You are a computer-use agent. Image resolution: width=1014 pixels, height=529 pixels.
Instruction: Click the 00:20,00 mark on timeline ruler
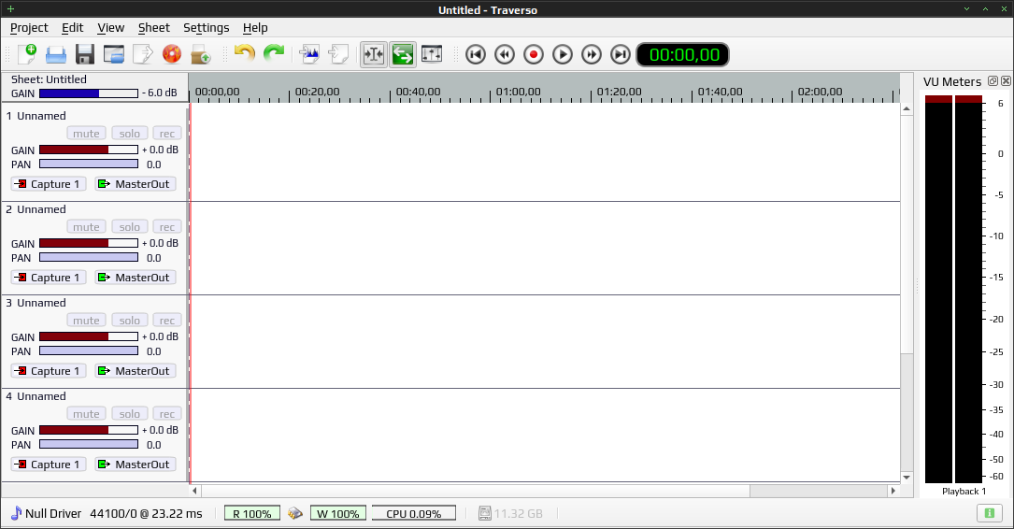coord(317,92)
